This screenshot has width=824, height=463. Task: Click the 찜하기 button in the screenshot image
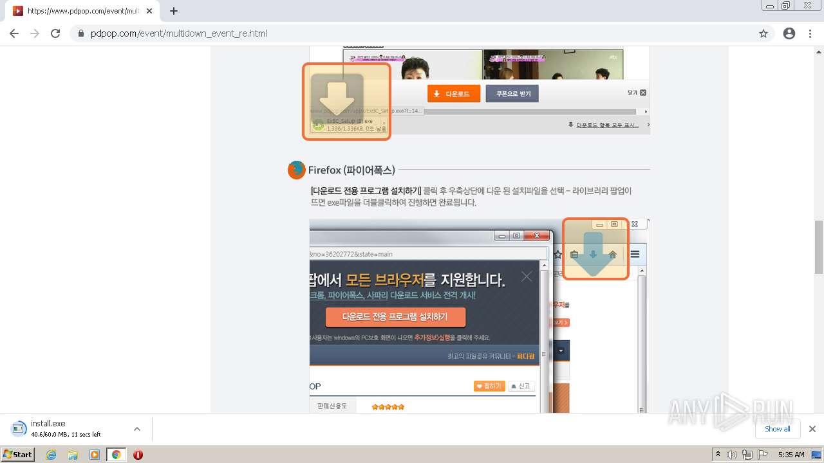point(489,386)
